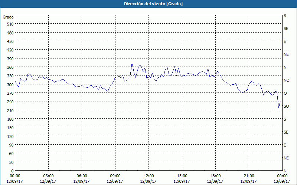The height and width of the screenshot is (185, 297).
Task: Select the 'O' west label on the right axis
Action: click(x=285, y=93)
